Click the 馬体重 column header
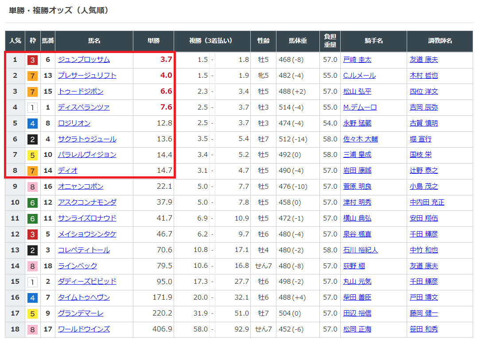This screenshot has height=339, width=478. (298, 41)
